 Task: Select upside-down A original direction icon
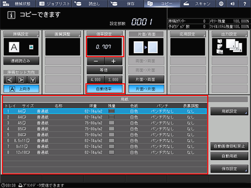click(33, 79)
